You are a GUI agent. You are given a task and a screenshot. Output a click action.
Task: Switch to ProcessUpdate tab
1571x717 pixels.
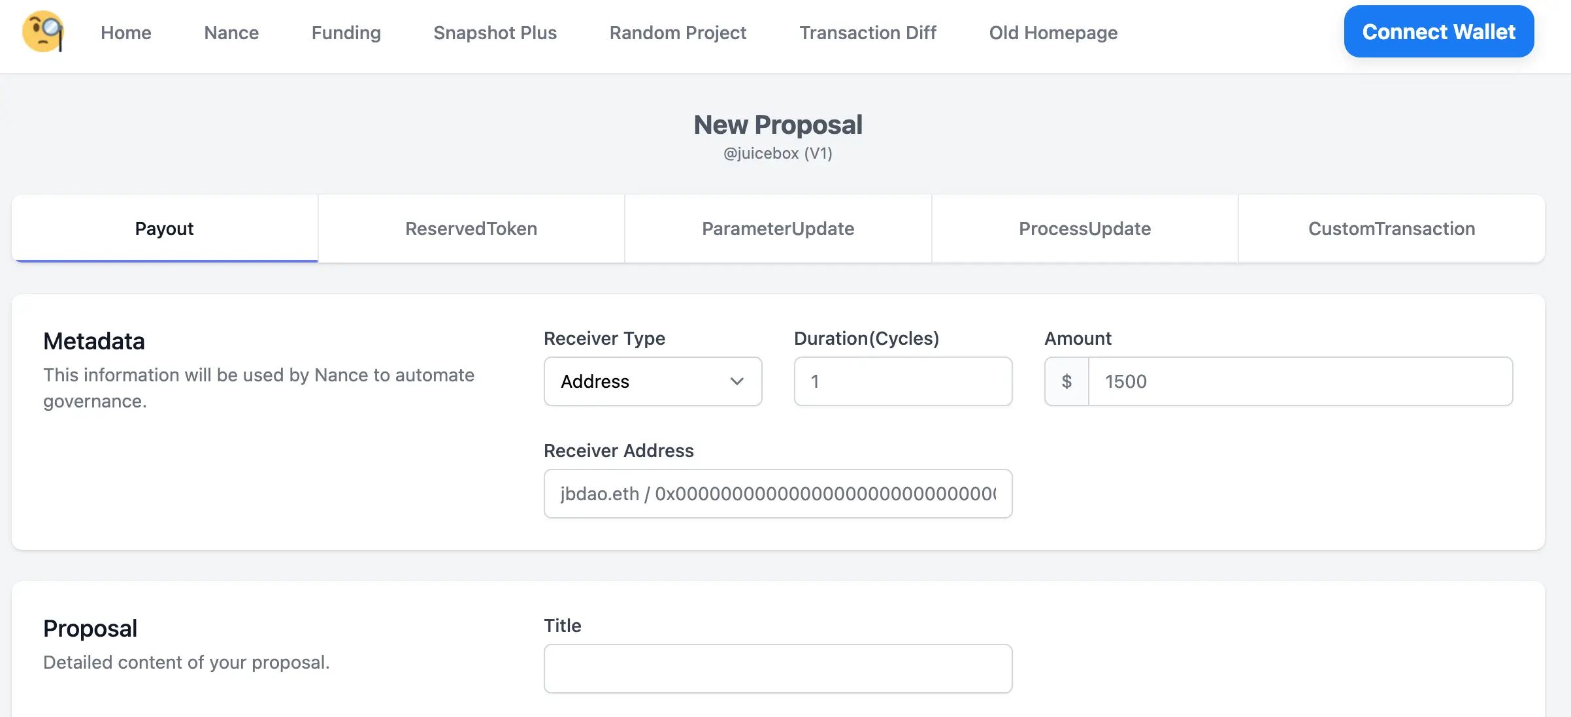click(1085, 229)
